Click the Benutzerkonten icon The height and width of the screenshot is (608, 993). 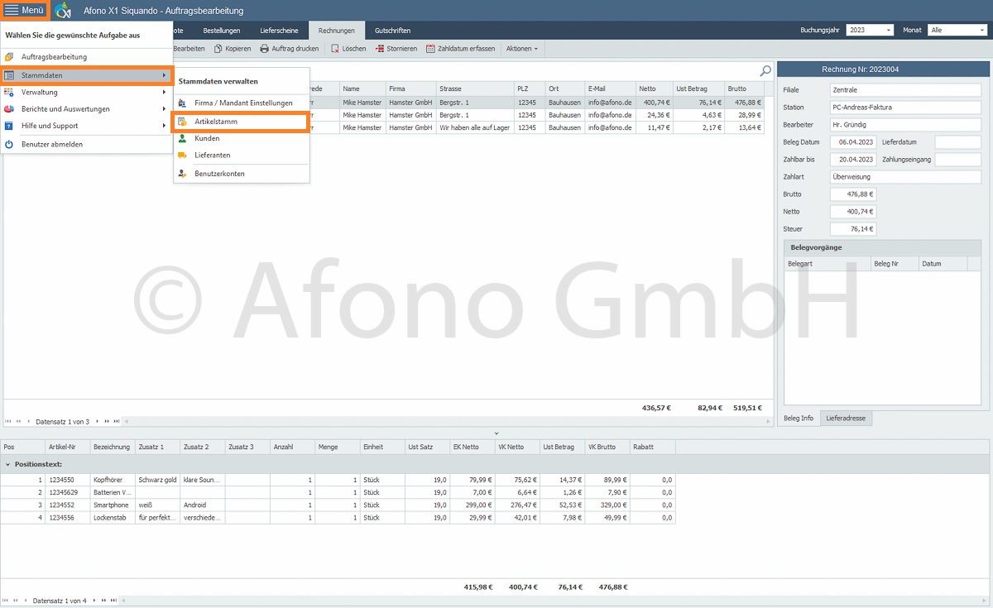182,174
